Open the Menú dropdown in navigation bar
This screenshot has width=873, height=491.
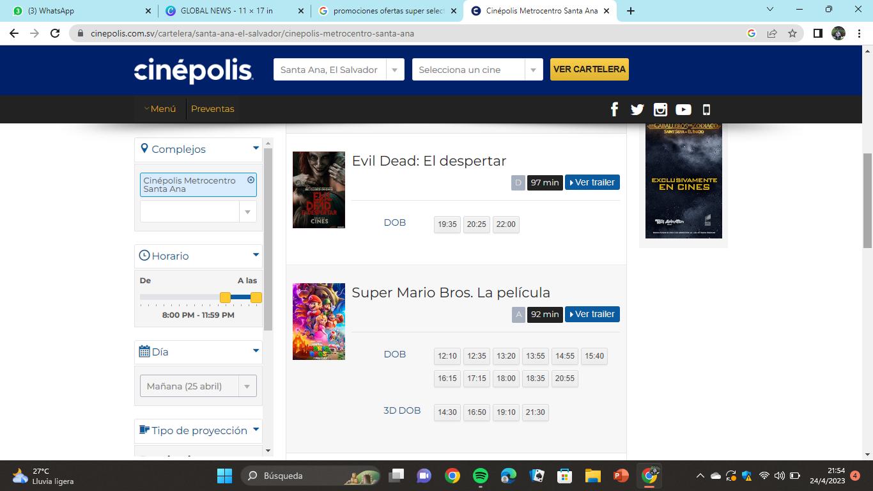pos(160,109)
